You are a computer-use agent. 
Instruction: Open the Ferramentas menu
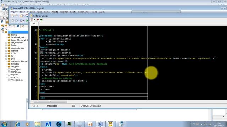coord(84,12)
